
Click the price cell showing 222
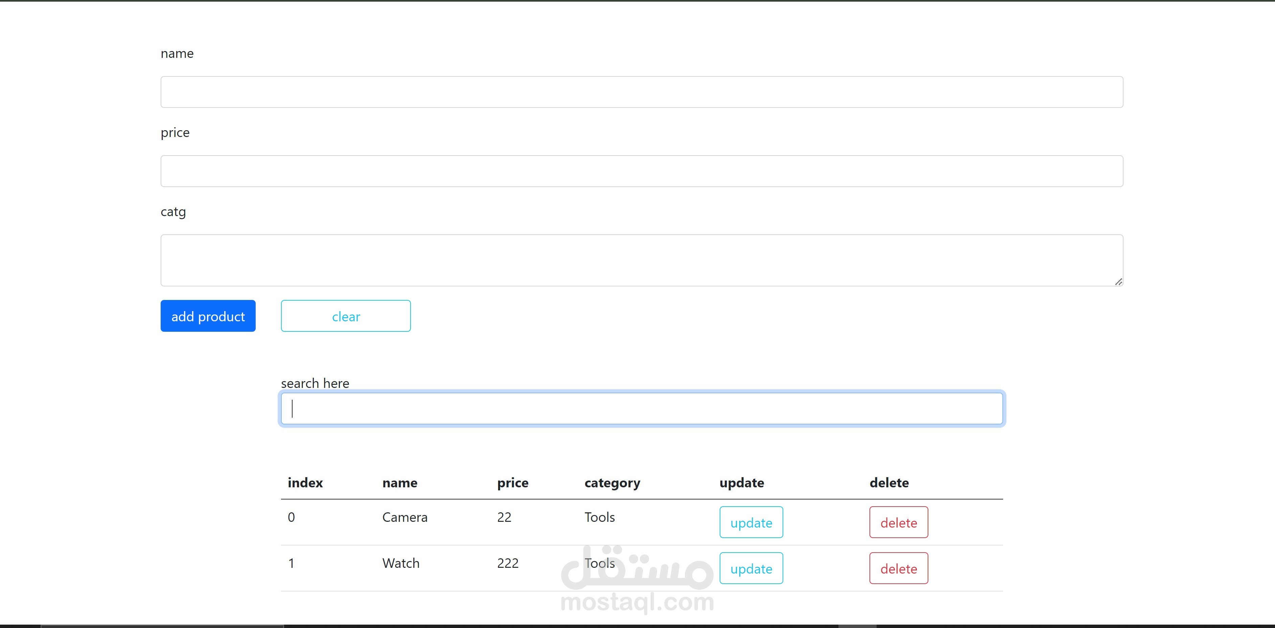point(507,563)
